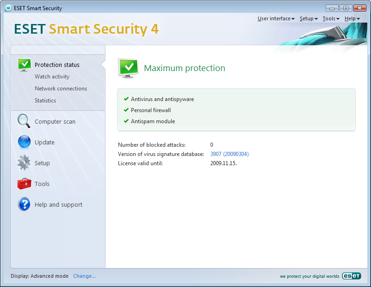Click Antivirus and antispyware status text
371x287 pixels.
pyautogui.click(x=162, y=99)
